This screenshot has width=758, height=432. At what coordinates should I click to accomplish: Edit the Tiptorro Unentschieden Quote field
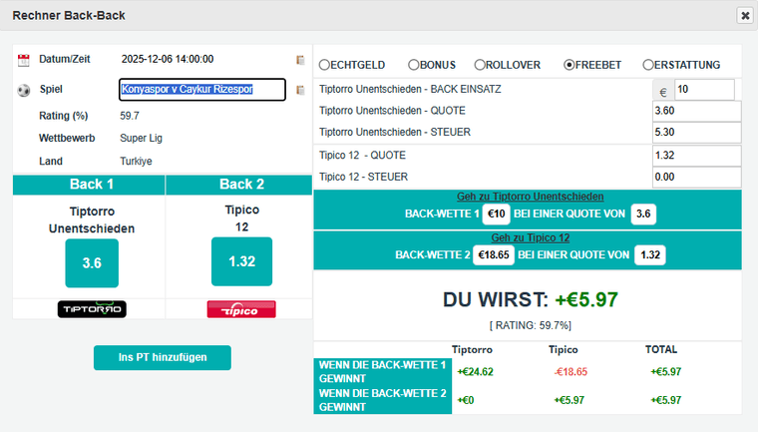(x=696, y=111)
